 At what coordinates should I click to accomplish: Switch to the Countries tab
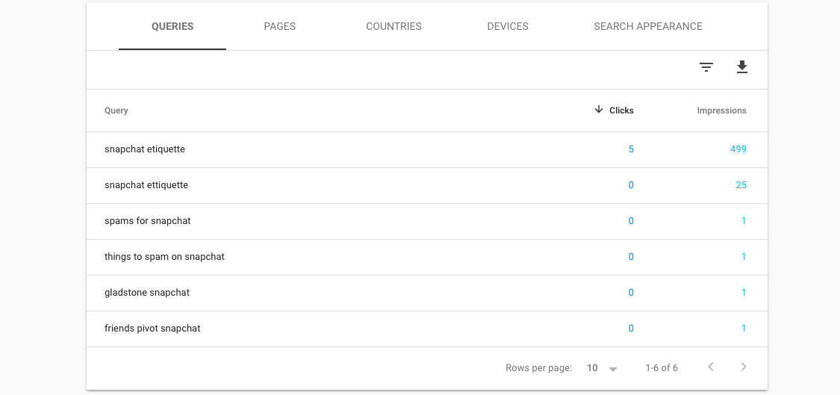tap(393, 26)
